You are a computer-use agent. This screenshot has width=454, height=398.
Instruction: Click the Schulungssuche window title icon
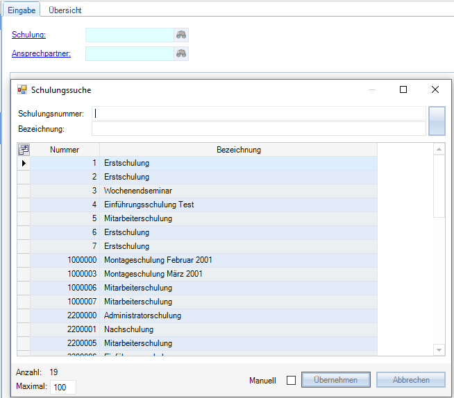tap(22, 89)
